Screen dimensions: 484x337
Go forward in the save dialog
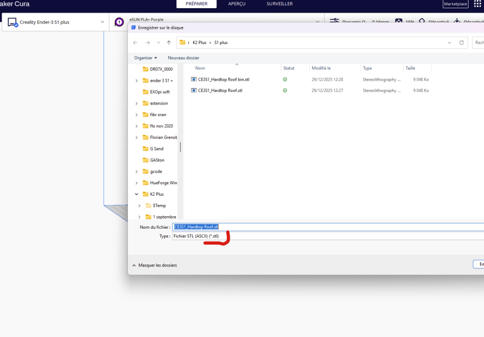tap(148, 43)
